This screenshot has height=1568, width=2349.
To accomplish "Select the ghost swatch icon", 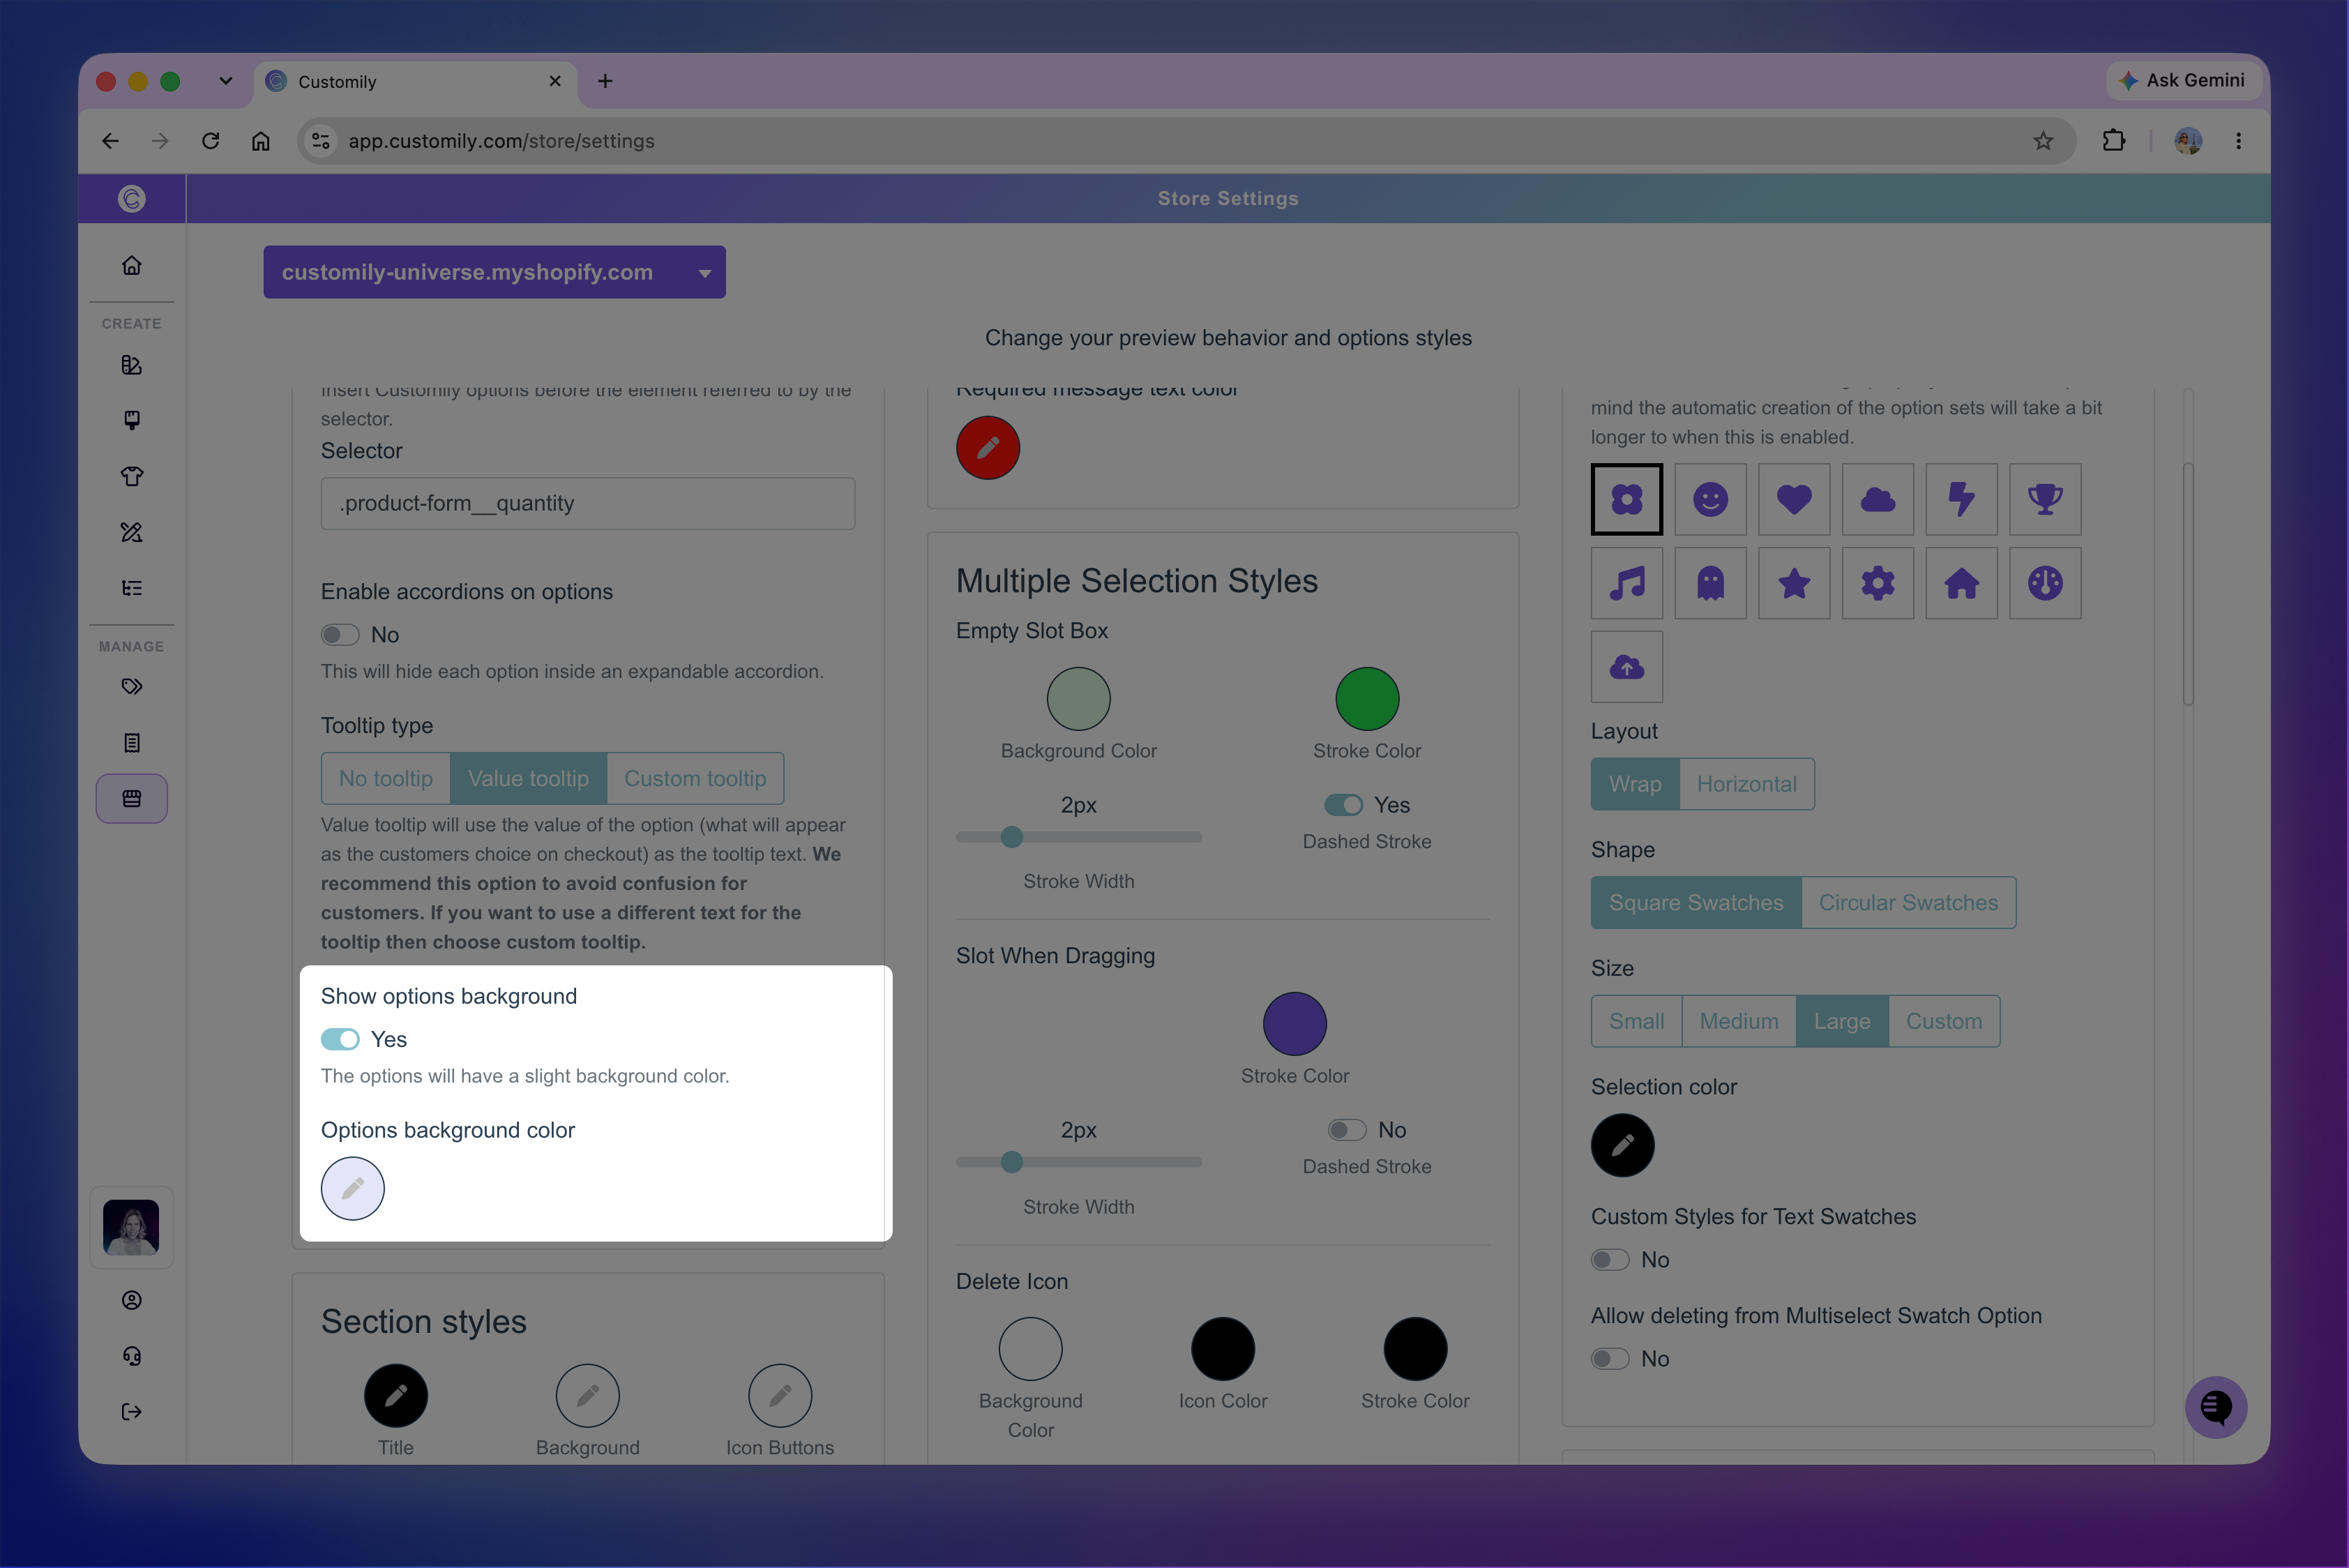I will point(1710,582).
